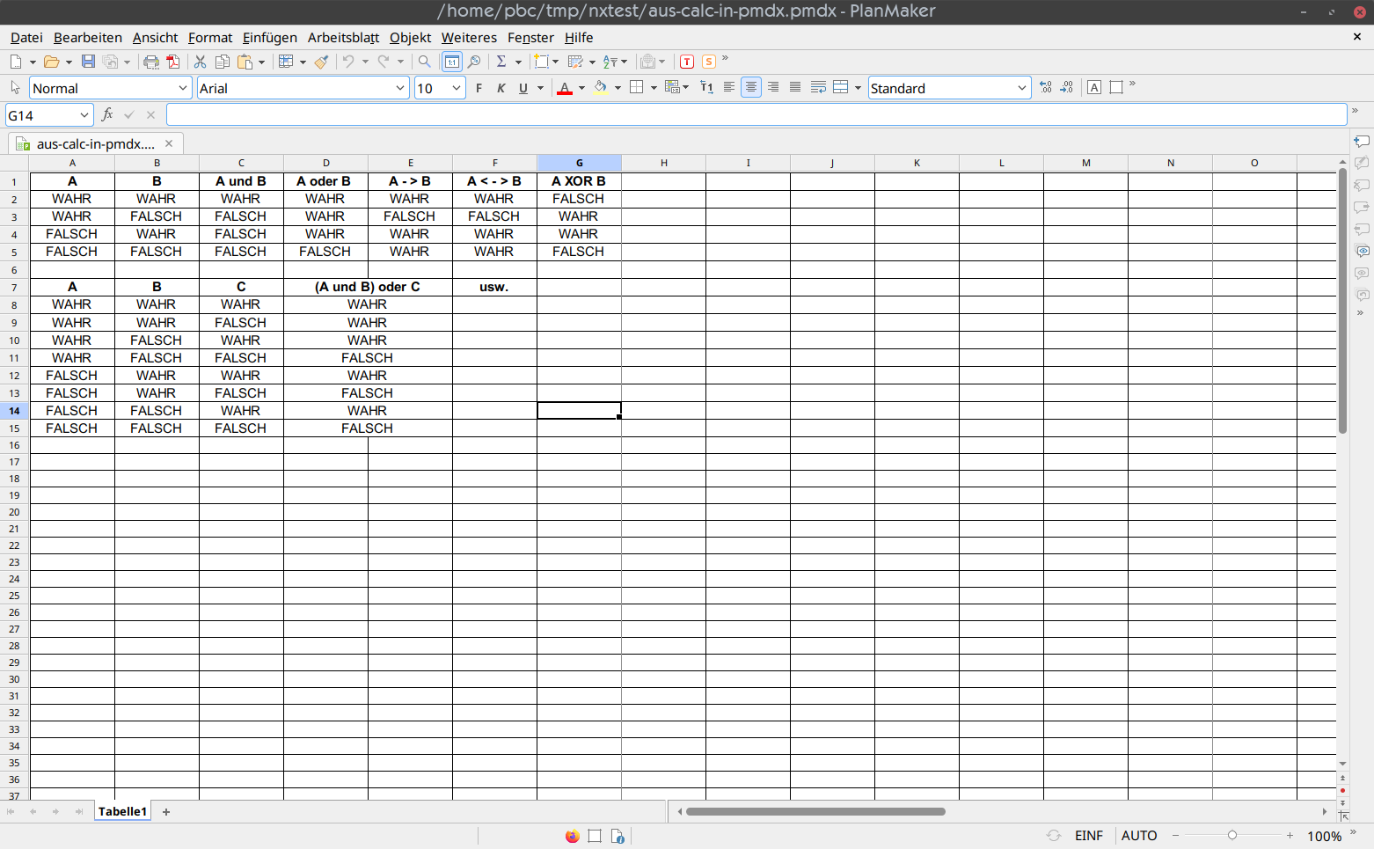
Task: Click the Paste clipboard icon
Action: click(x=245, y=62)
